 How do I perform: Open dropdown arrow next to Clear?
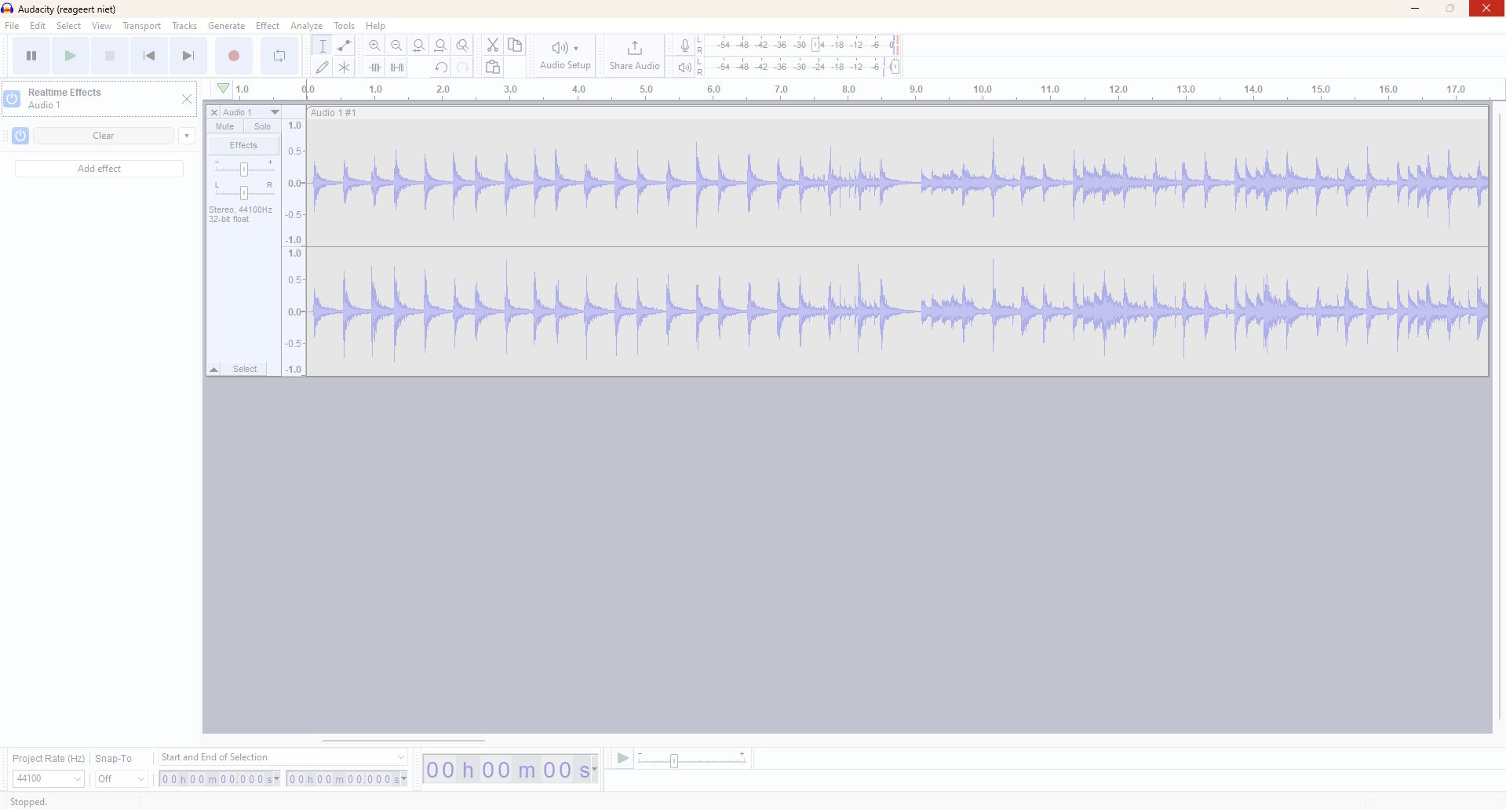(187, 136)
